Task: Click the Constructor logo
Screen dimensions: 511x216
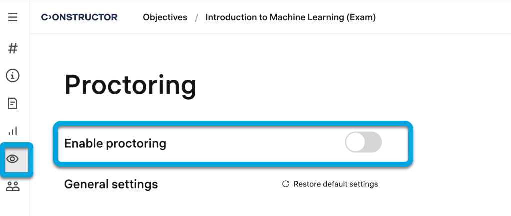Action: [79, 18]
